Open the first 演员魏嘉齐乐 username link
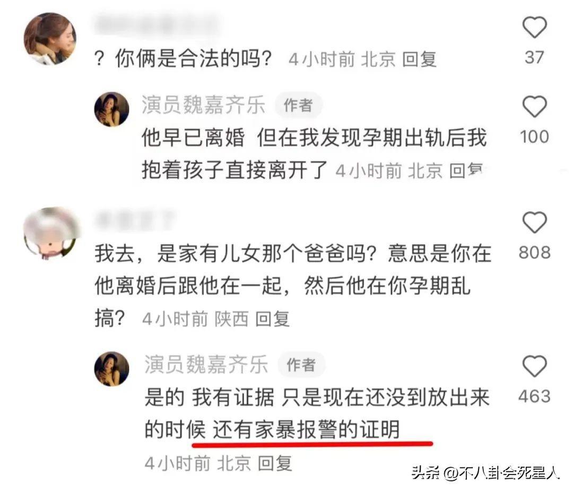573x493 pixels. (203, 105)
